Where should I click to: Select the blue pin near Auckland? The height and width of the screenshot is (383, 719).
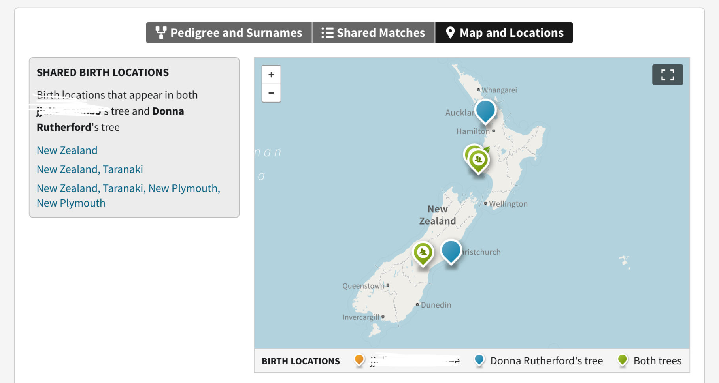tap(485, 112)
